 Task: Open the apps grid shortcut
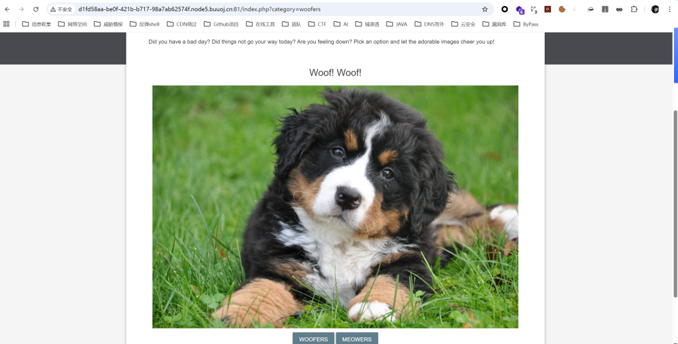[7, 24]
